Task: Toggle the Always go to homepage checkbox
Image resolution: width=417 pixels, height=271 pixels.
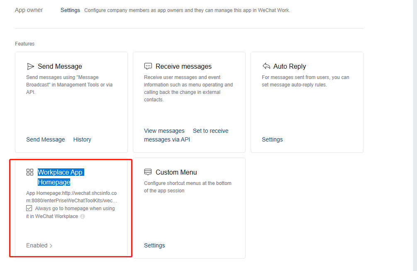Action: [x=29, y=209]
